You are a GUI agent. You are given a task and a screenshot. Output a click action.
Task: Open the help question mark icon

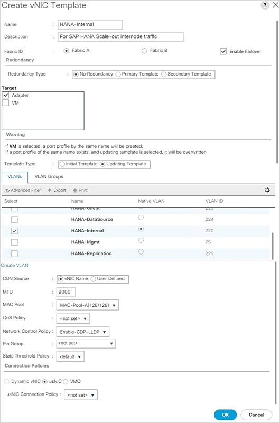[x=265, y=5]
